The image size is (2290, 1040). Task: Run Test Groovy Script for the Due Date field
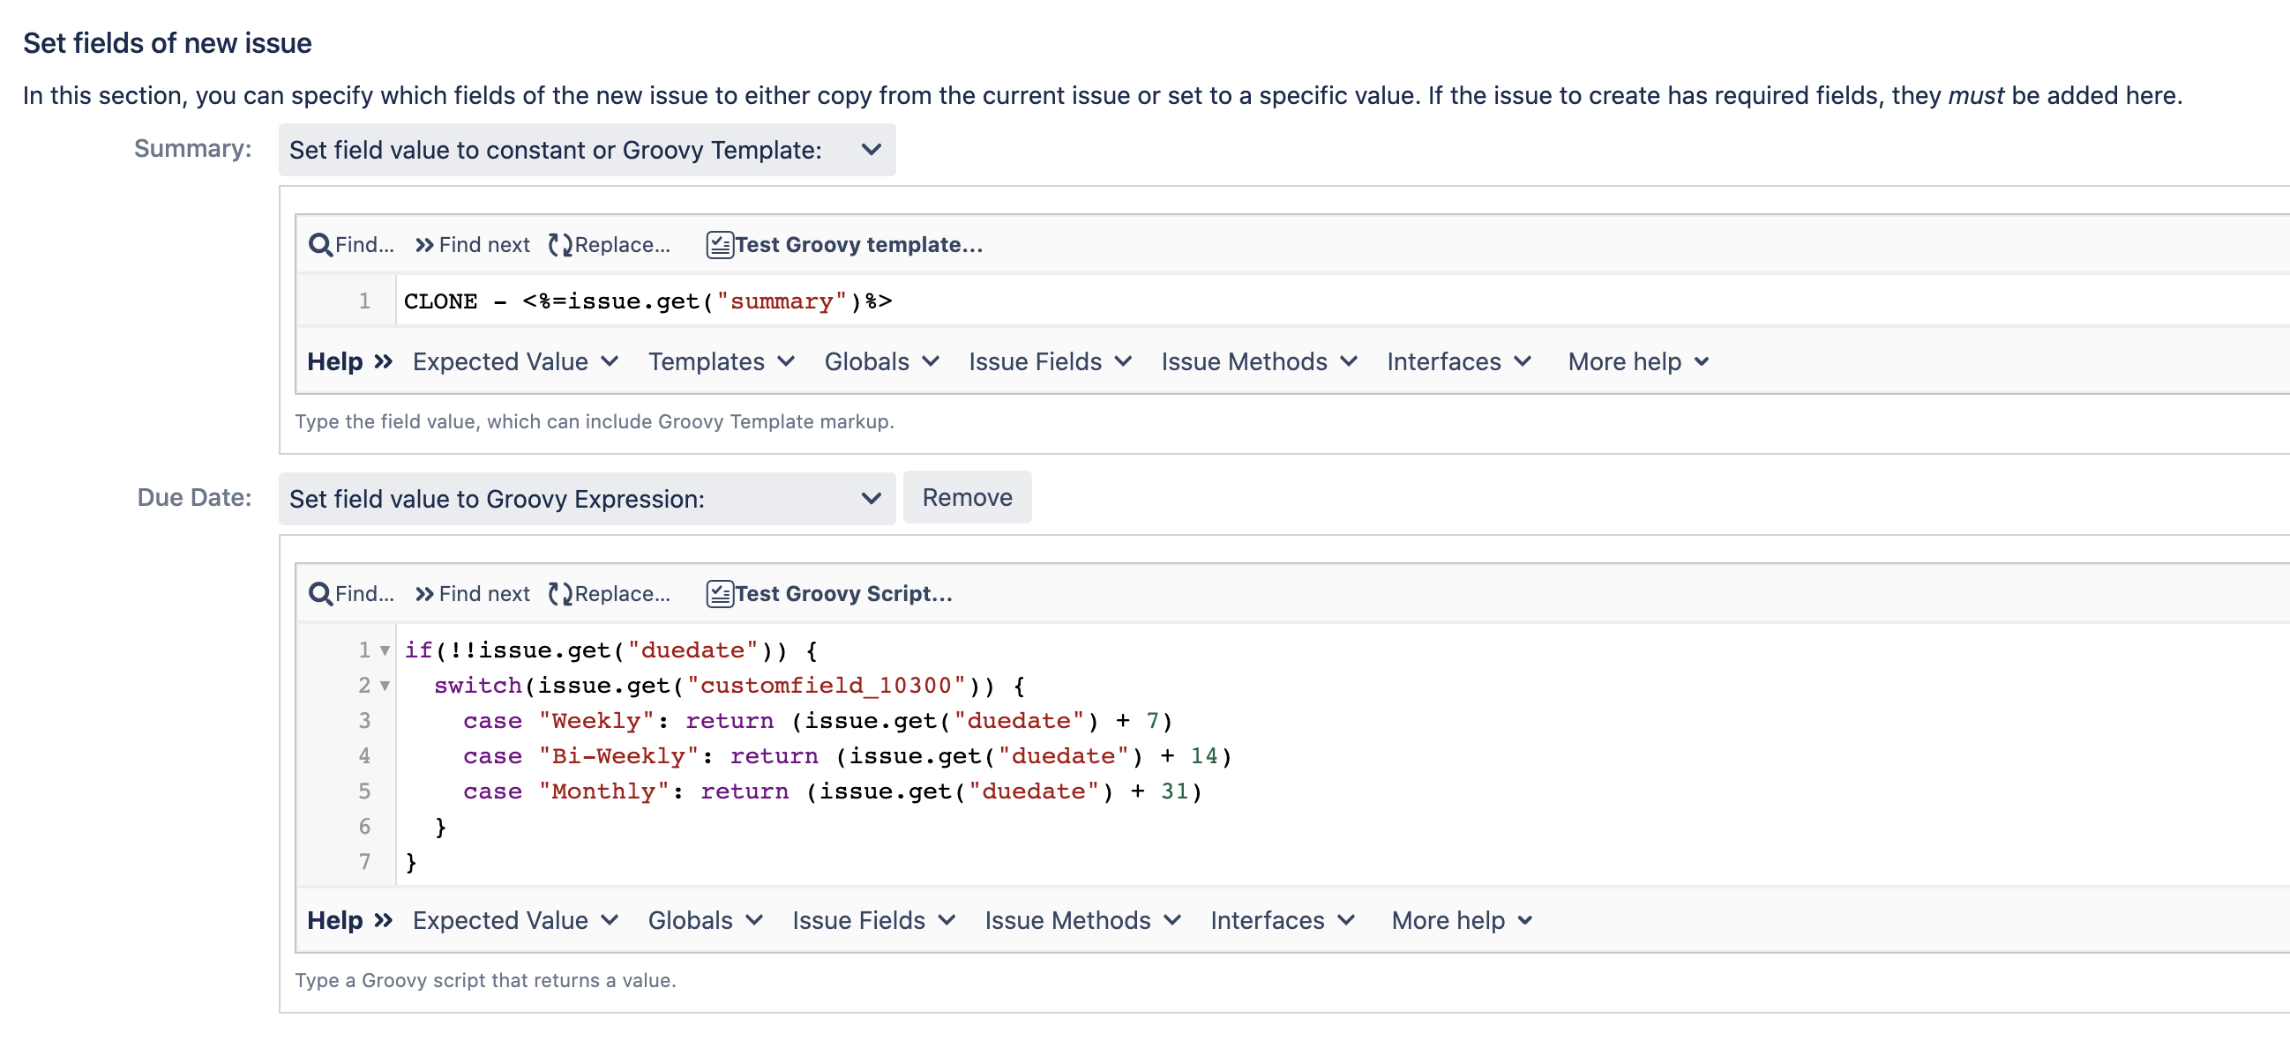coord(831,594)
